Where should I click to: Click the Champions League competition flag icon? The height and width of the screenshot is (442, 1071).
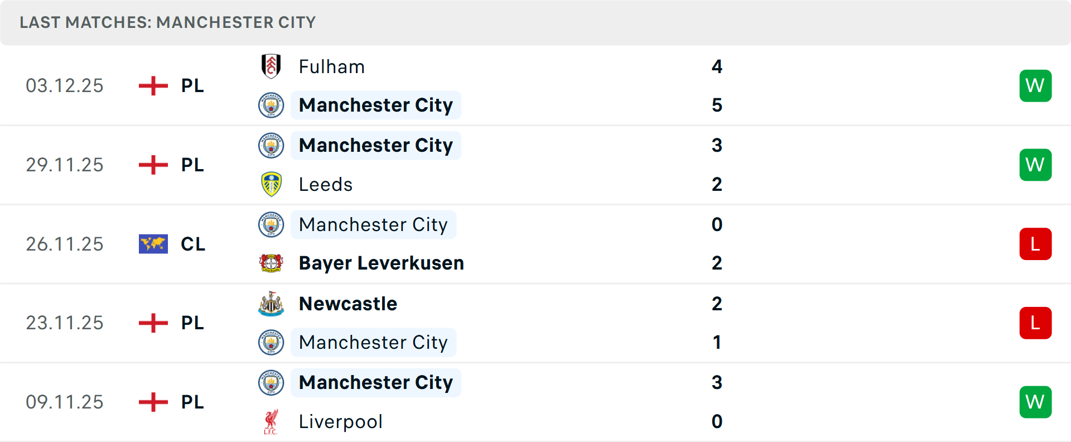tap(153, 244)
